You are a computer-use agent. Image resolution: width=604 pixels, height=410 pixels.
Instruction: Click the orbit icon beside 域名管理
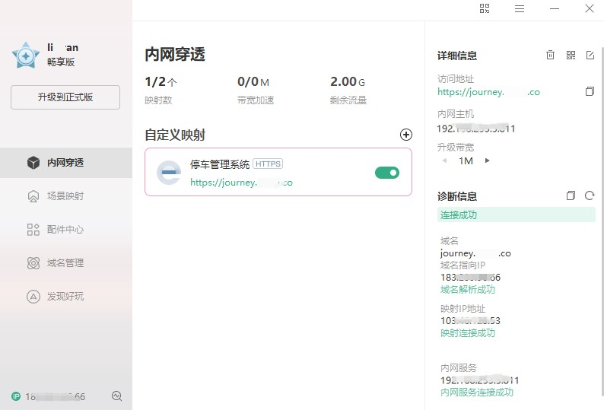click(x=33, y=263)
